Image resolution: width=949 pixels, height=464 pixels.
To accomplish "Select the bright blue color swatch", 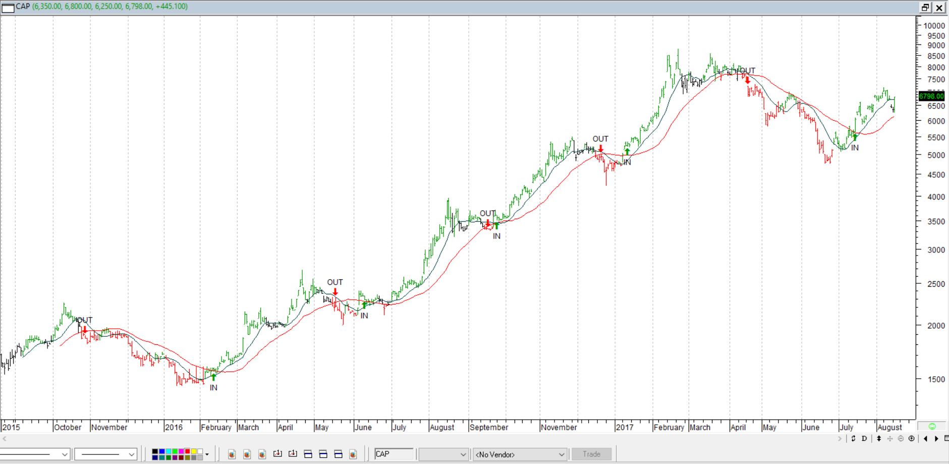I will tap(162, 451).
